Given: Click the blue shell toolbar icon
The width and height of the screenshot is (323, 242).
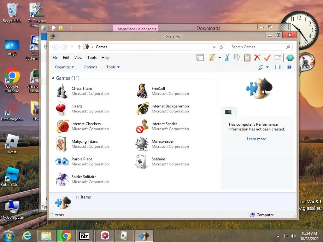Looking at the screenshot, I should (290, 58).
